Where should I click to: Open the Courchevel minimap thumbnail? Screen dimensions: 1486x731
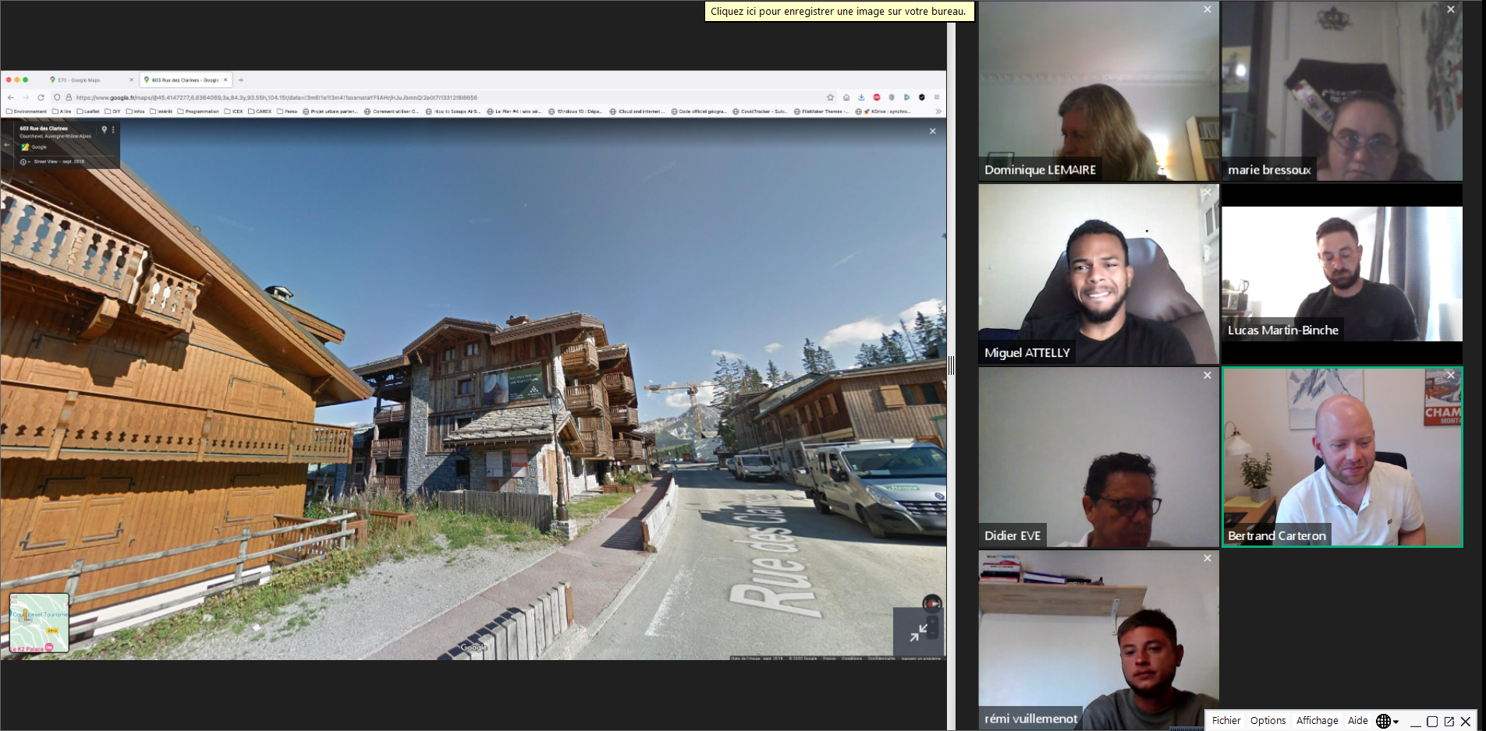click(x=39, y=623)
